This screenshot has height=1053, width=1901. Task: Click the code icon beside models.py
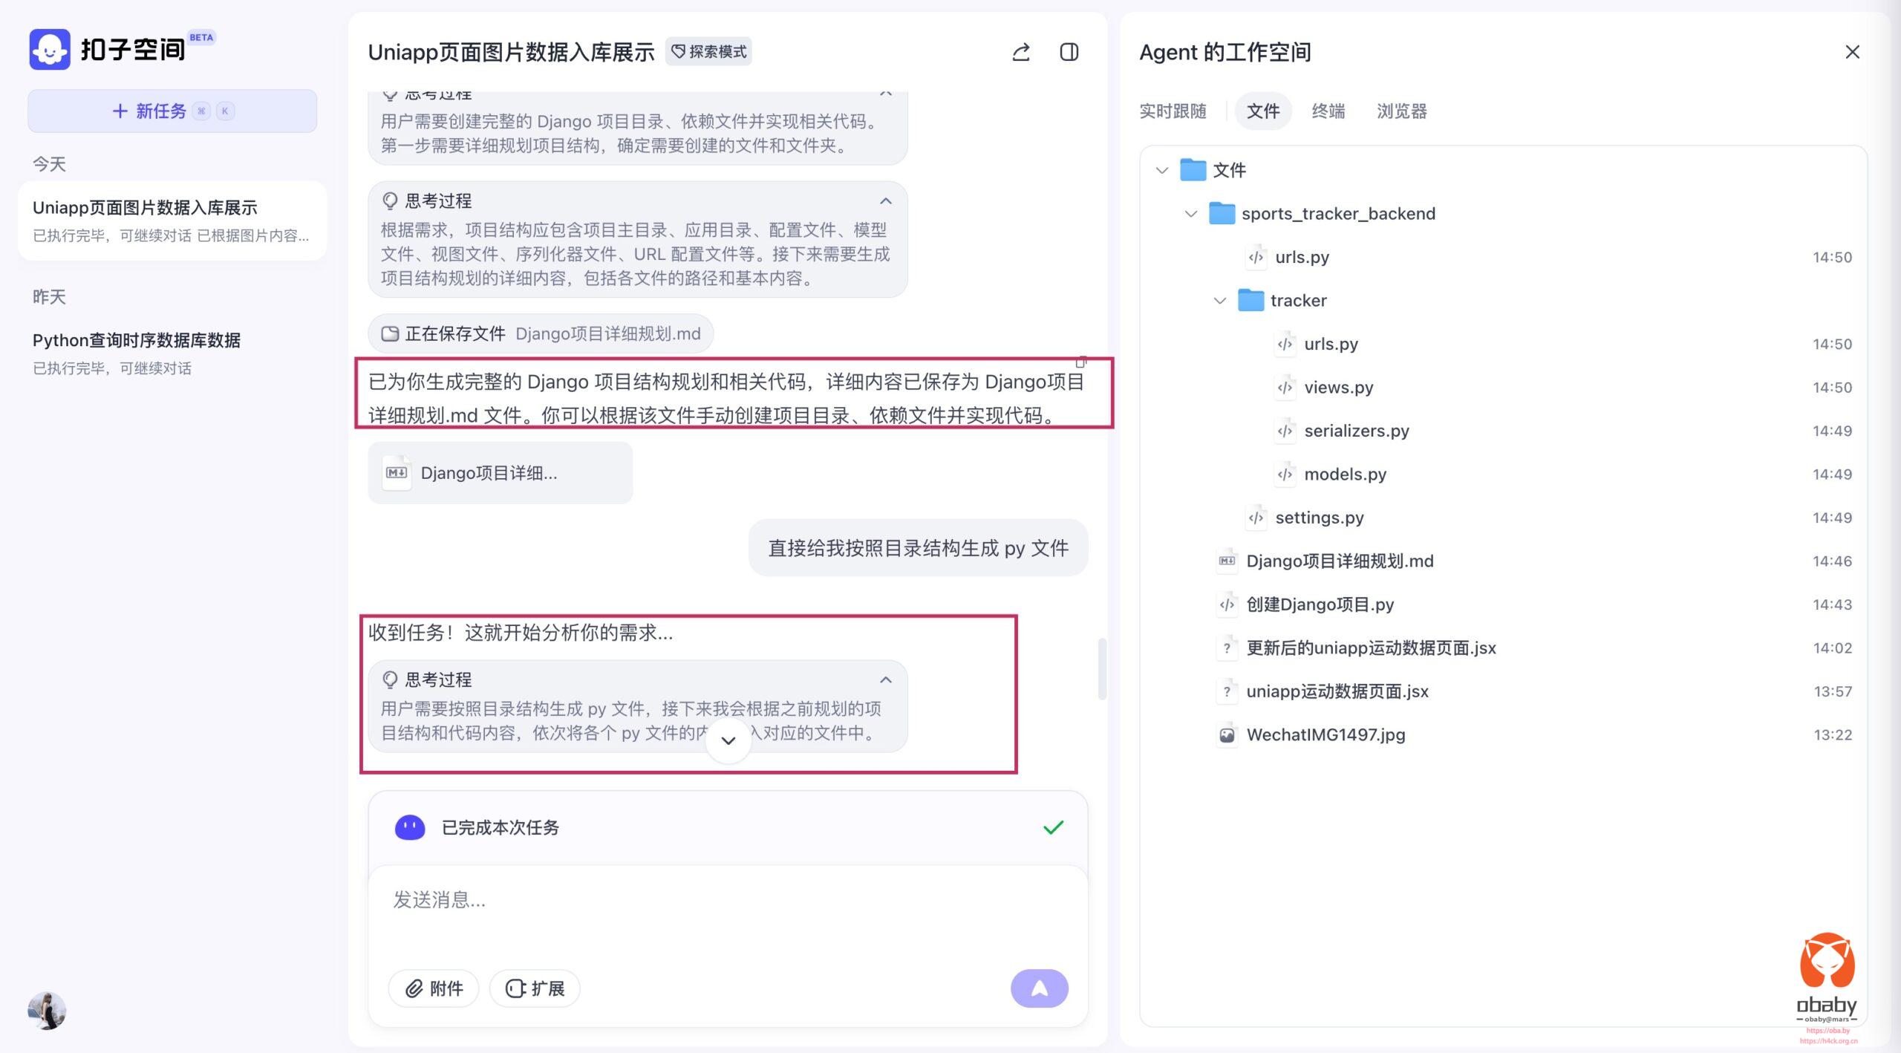pyautogui.click(x=1285, y=474)
